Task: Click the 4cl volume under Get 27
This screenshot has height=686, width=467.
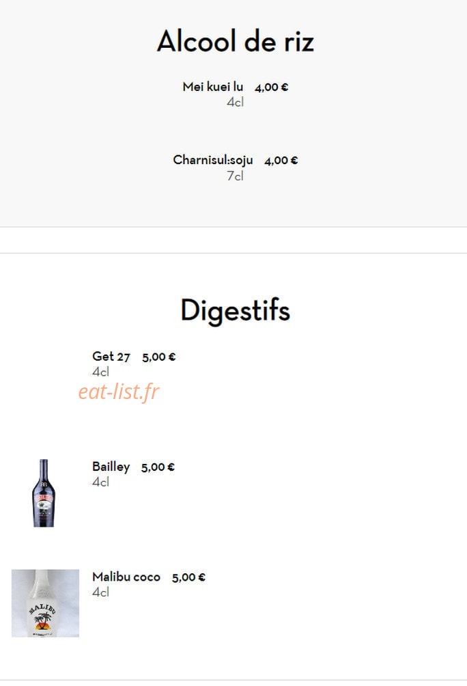Action: [100, 372]
